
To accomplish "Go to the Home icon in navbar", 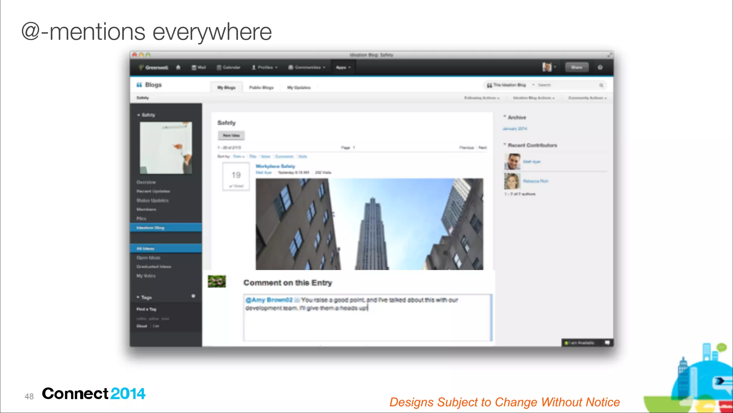I will pos(178,67).
